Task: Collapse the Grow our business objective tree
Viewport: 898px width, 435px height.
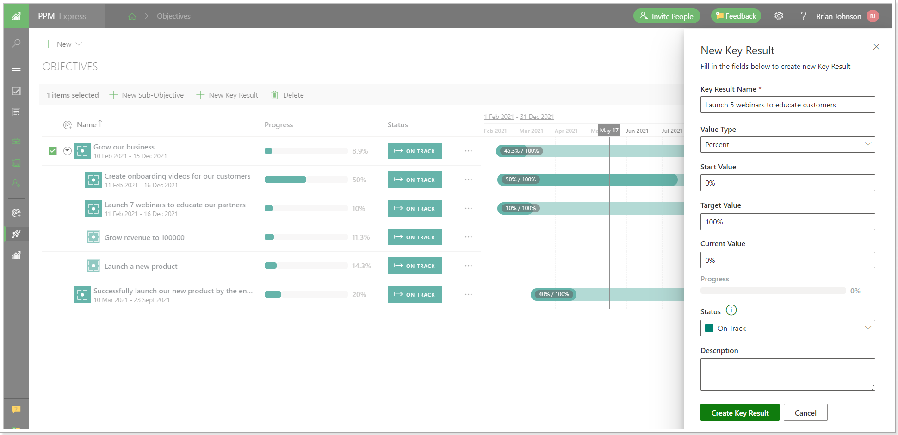Action: coord(68,151)
